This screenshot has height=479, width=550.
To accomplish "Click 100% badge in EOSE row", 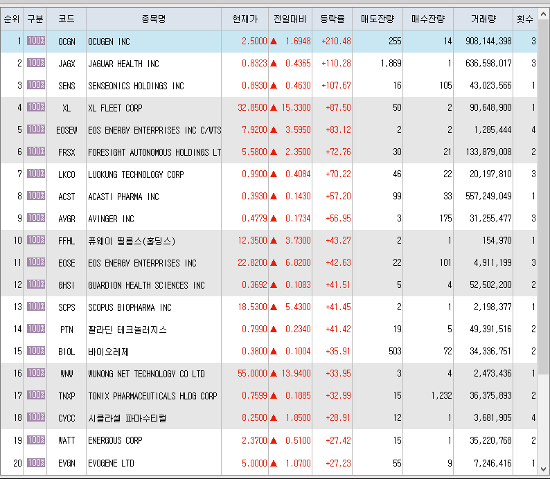I will 36,262.
